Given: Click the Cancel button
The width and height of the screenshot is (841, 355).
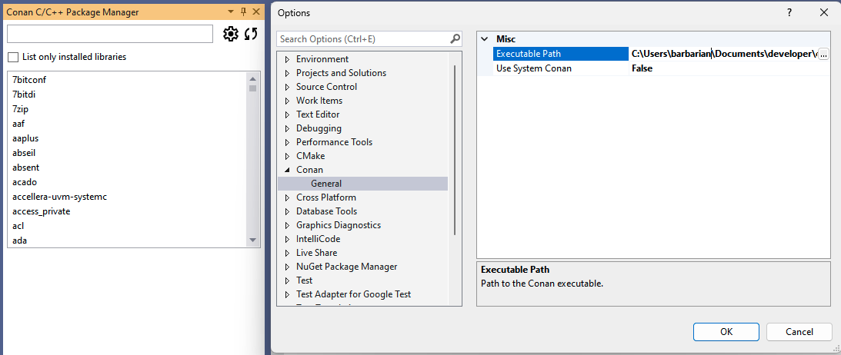Looking at the screenshot, I should [x=799, y=332].
